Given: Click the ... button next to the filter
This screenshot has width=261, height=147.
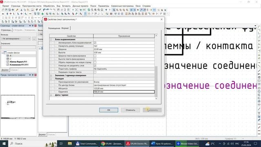Looking at the screenshot, I should click(34, 39).
